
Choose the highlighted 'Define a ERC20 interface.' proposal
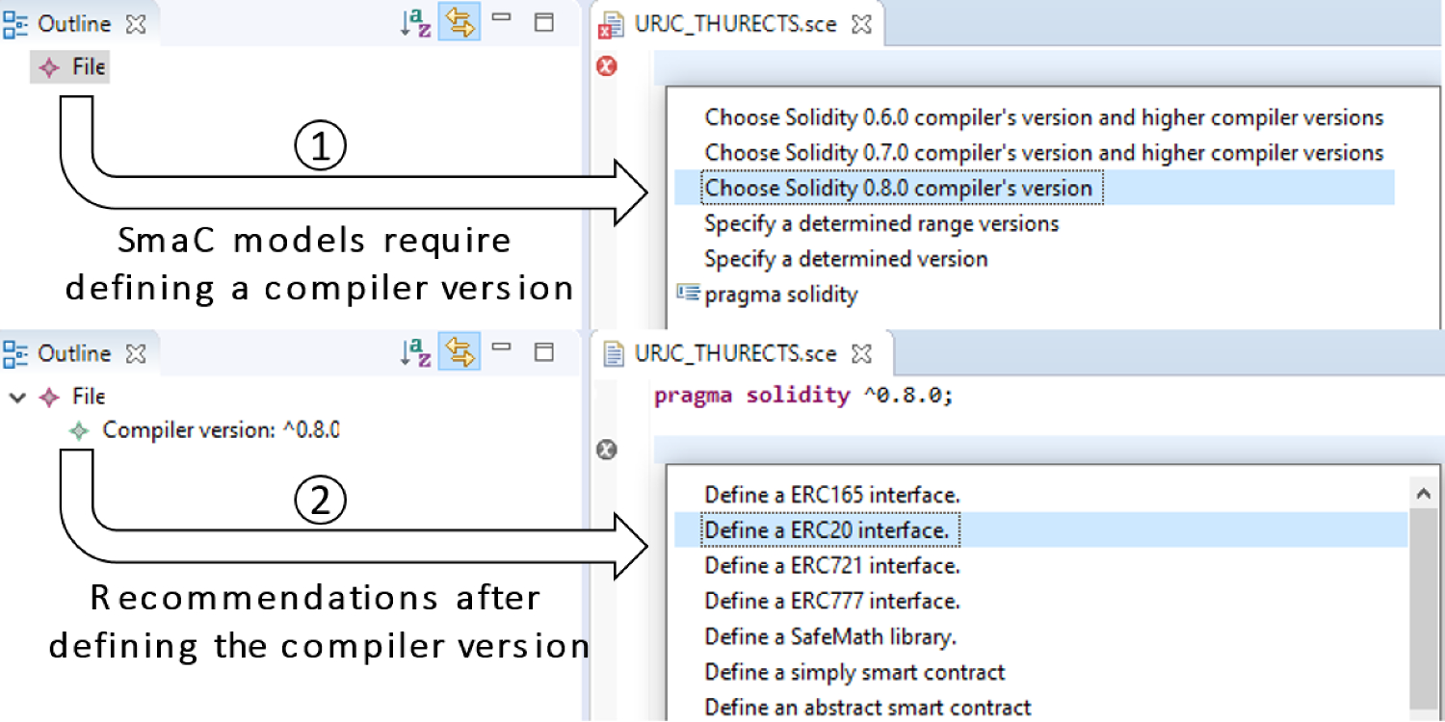click(x=1040, y=530)
